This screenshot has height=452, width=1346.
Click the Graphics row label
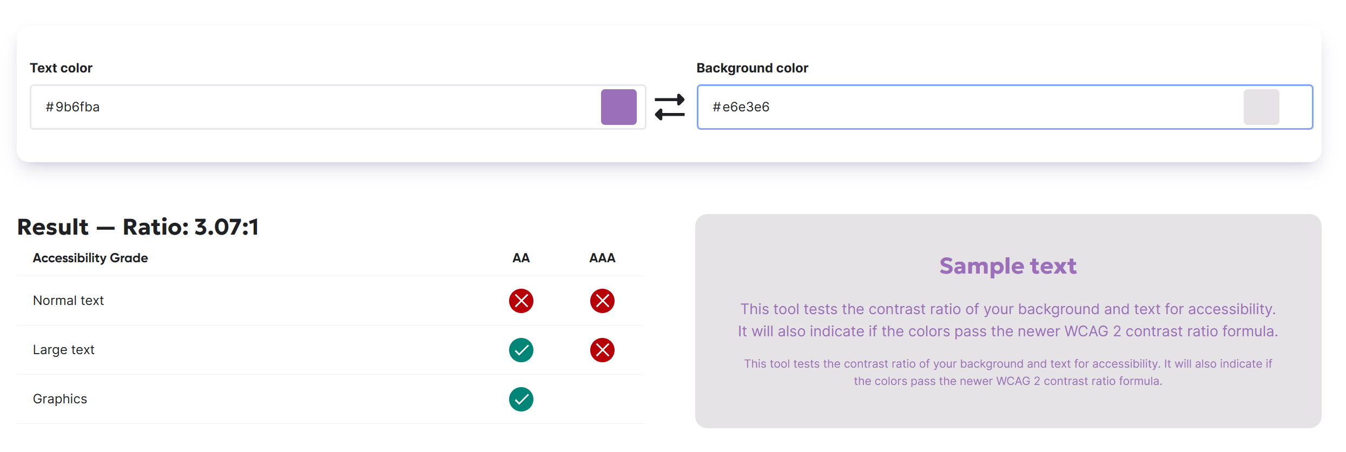60,399
